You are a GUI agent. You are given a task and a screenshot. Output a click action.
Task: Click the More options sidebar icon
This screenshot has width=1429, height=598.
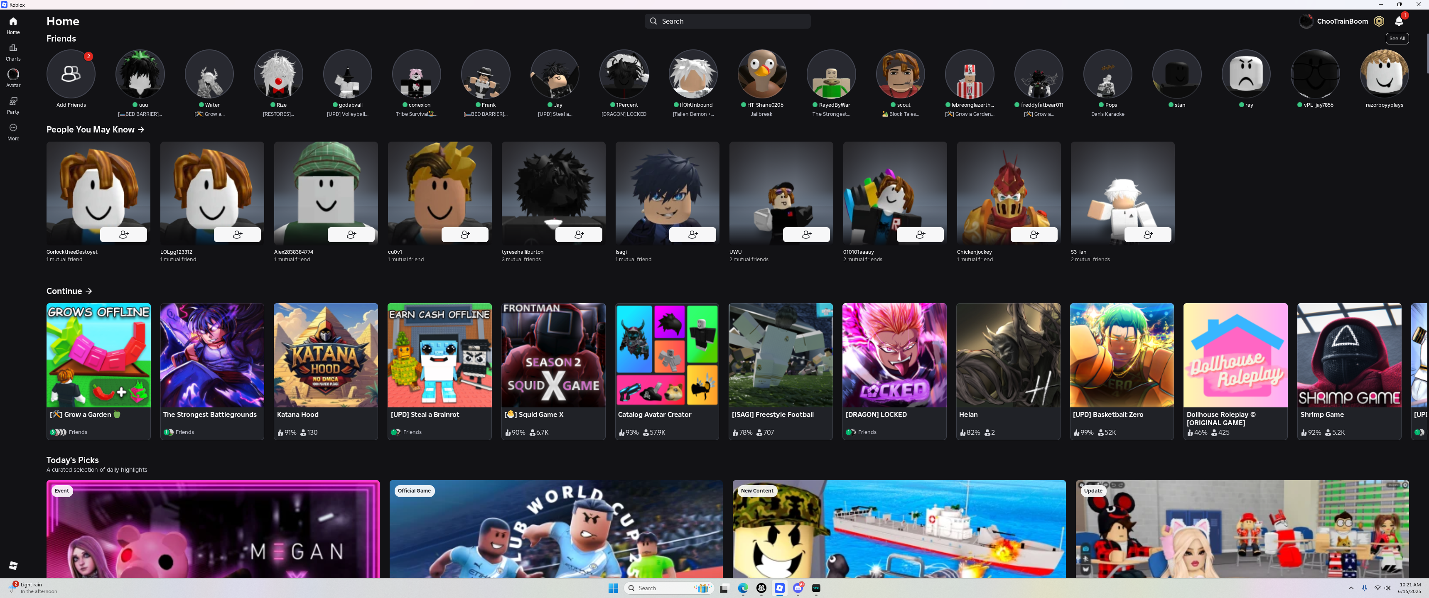[13, 131]
